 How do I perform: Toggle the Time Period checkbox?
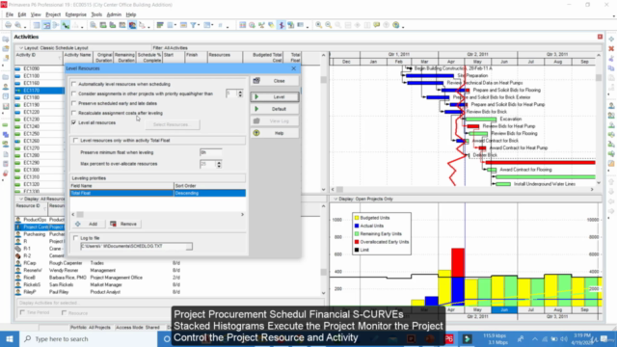coord(22,312)
